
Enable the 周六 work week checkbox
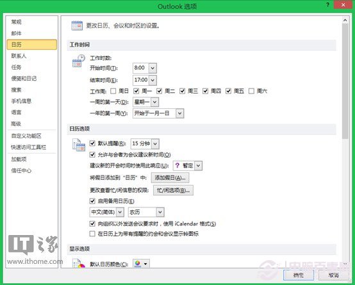coord(251,91)
